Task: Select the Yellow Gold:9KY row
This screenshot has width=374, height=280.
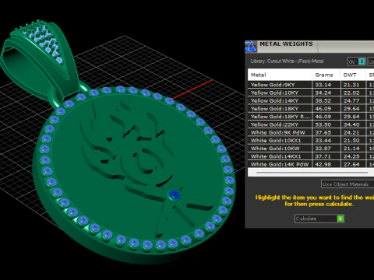Action: (x=311, y=85)
